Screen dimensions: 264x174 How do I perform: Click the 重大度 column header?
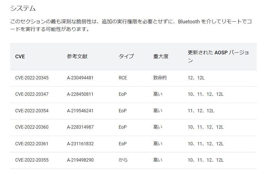[x=161, y=57]
